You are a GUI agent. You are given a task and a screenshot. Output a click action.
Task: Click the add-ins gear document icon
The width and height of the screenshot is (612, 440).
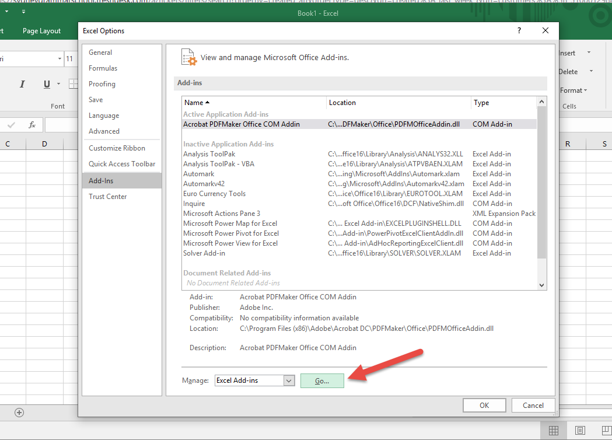pos(188,57)
